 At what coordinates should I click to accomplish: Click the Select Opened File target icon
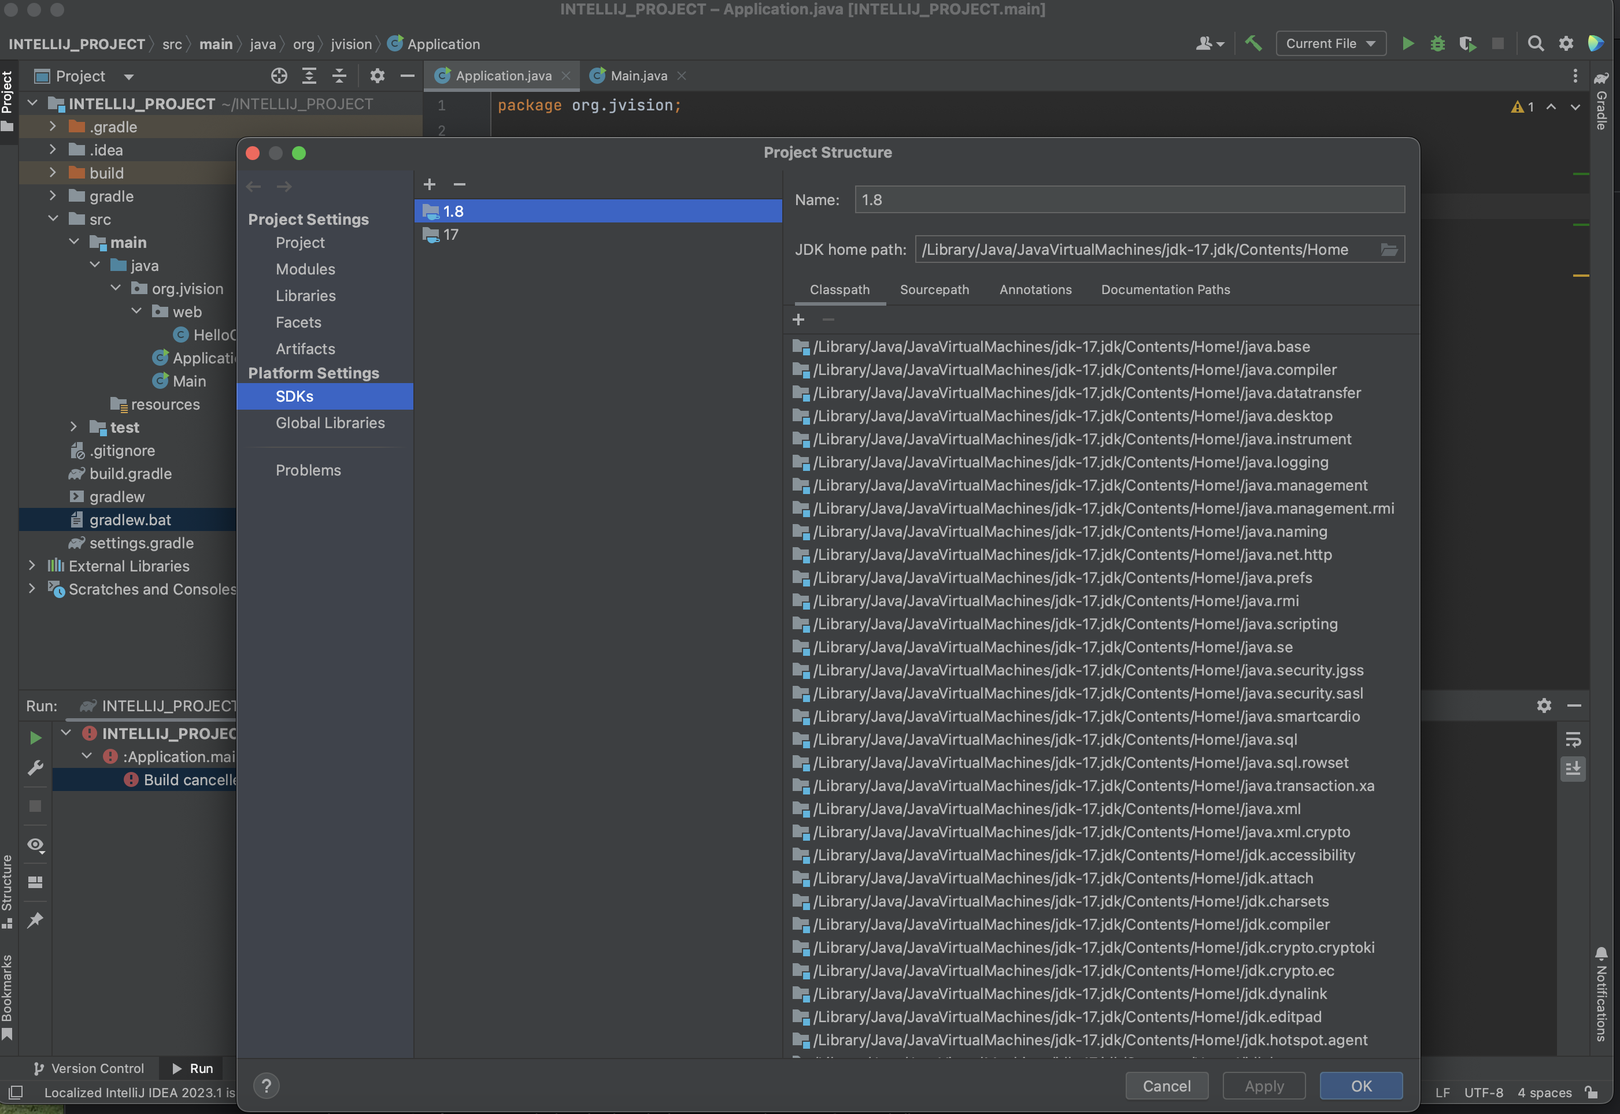[x=279, y=76]
